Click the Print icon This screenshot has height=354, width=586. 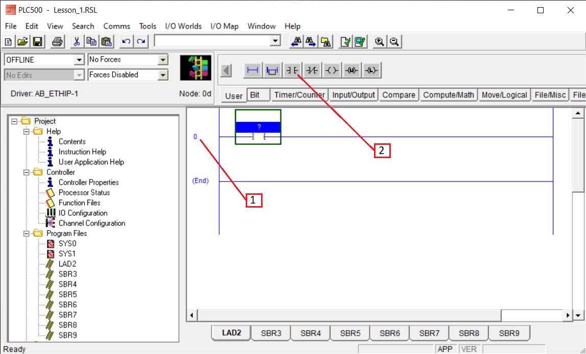57,41
